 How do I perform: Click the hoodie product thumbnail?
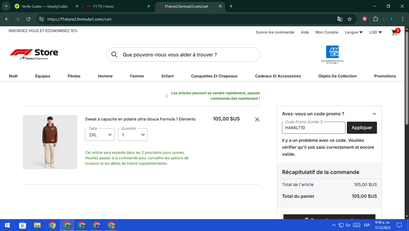click(50, 142)
